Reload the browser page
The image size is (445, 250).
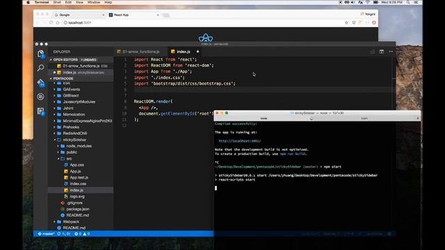[x=51, y=23]
